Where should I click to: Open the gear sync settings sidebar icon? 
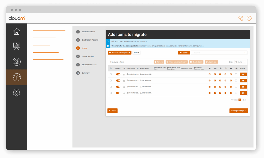click(x=16, y=93)
